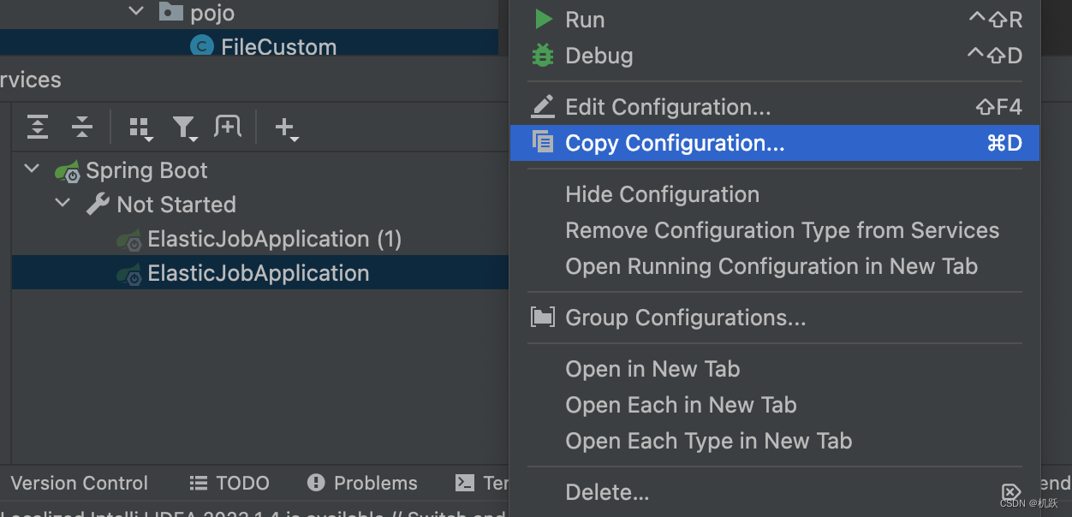Select Open Each in New Tab
Viewport: 1072px width, 517px height.
[x=681, y=405]
